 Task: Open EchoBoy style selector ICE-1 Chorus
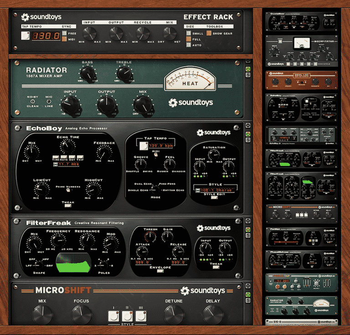point(217,190)
